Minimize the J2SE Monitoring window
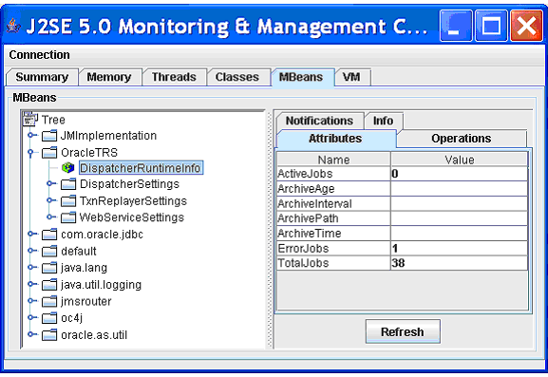Image resolution: width=548 pixels, height=377 pixels. point(456,26)
